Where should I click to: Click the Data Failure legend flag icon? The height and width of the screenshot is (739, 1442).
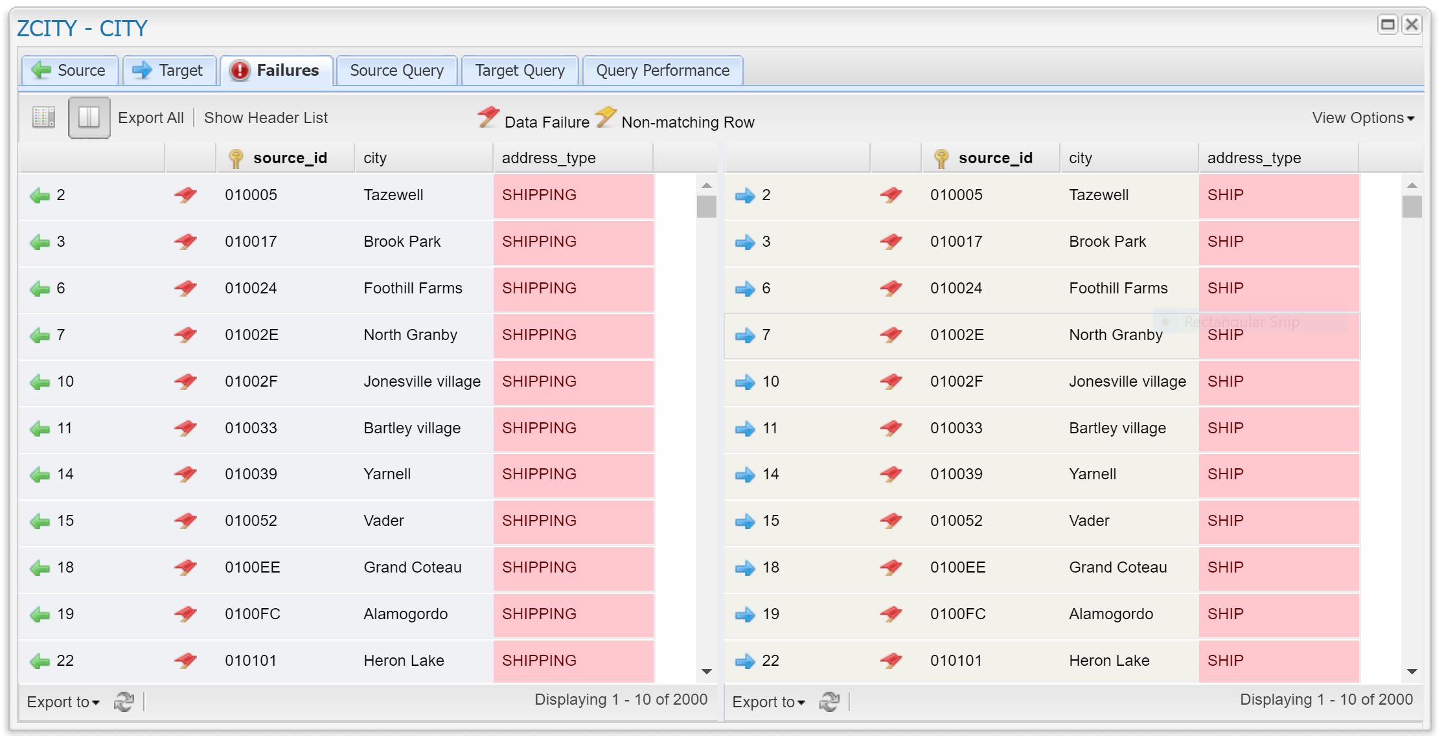click(488, 117)
